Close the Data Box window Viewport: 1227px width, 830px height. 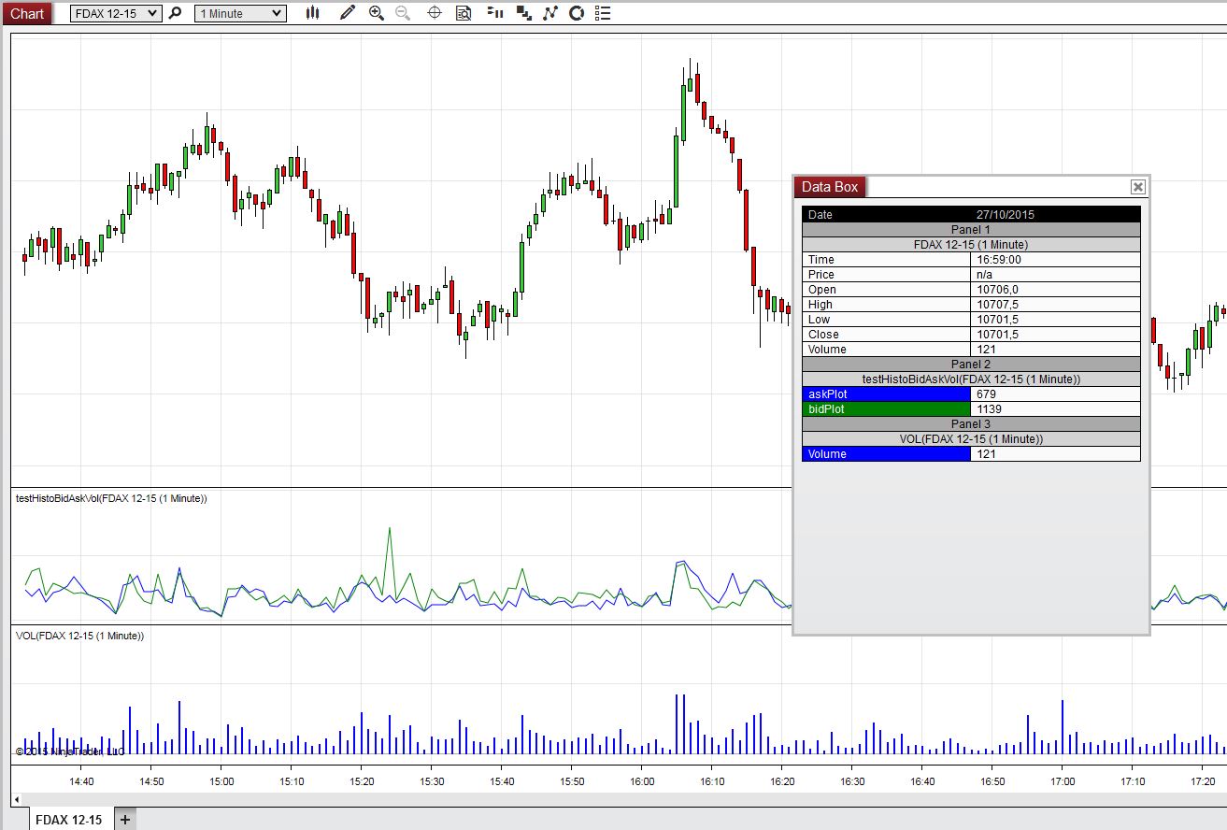point(1137,187)
